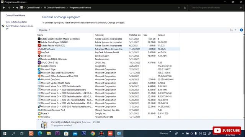Select Microsoft Visual C++ 2015-2019 Redistributable row

pyautogui.click(x=108, y=107)
